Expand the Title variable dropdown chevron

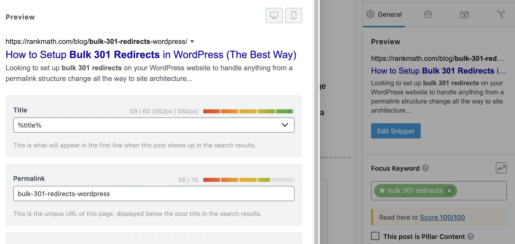tap(285, 125)
